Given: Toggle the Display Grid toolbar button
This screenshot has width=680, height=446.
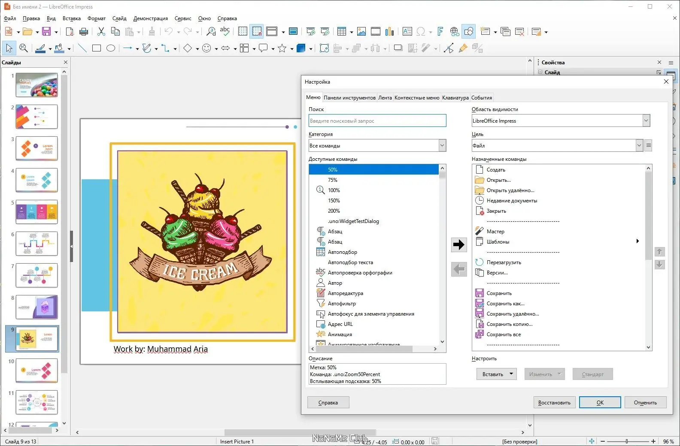Looking at the screenshot, I should tap(243, 32).
